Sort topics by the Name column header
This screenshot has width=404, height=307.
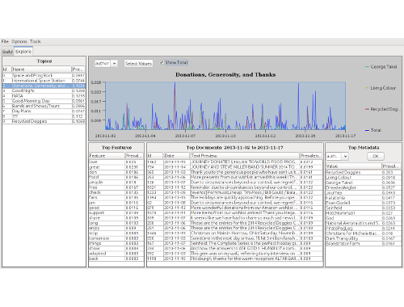pos(41,69)
